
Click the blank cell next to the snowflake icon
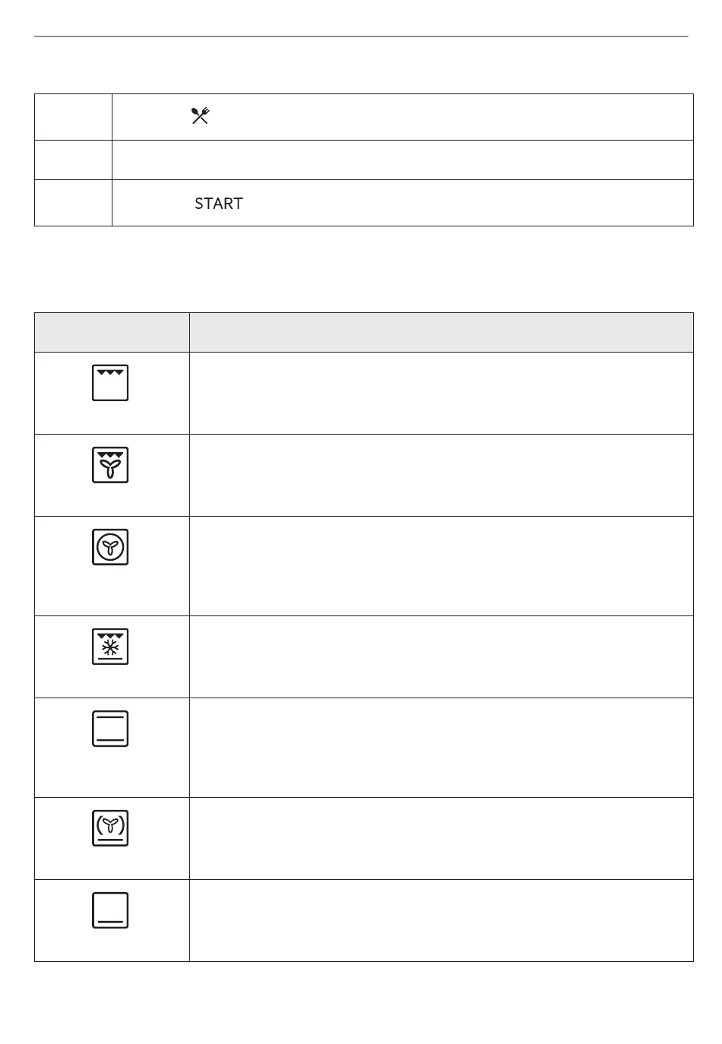coord(442,657)
